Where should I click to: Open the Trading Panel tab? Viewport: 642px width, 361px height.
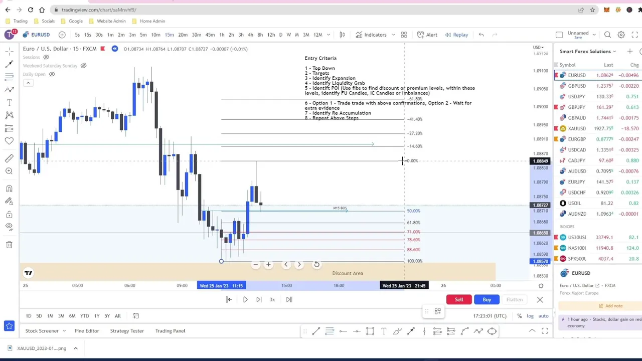(170, 331)
